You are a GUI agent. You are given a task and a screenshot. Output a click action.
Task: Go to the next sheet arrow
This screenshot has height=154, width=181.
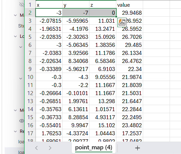[x=50, y=148]
